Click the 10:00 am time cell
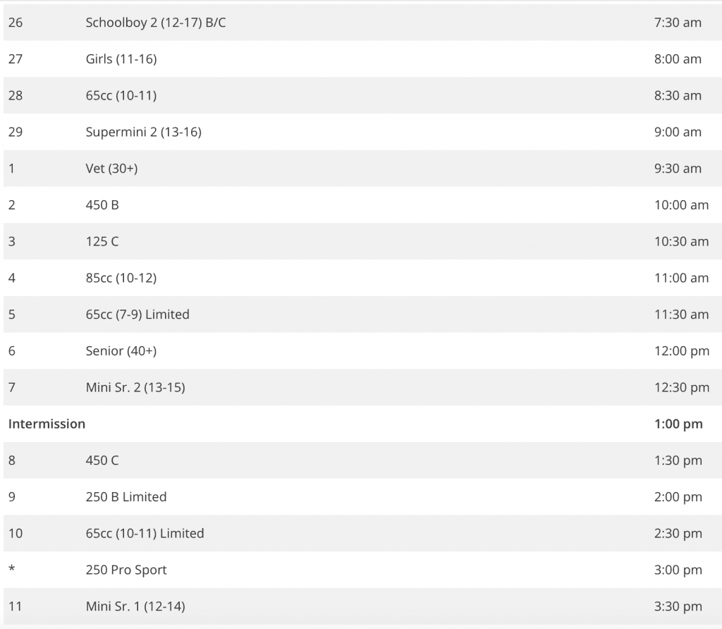The width and height of the screenshot is (722, 629). click(x=681, y=205)
